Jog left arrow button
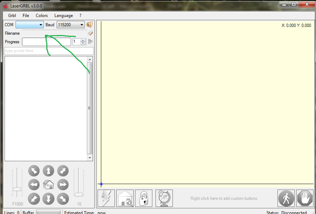The image size is (316, 214). [34, 185]
